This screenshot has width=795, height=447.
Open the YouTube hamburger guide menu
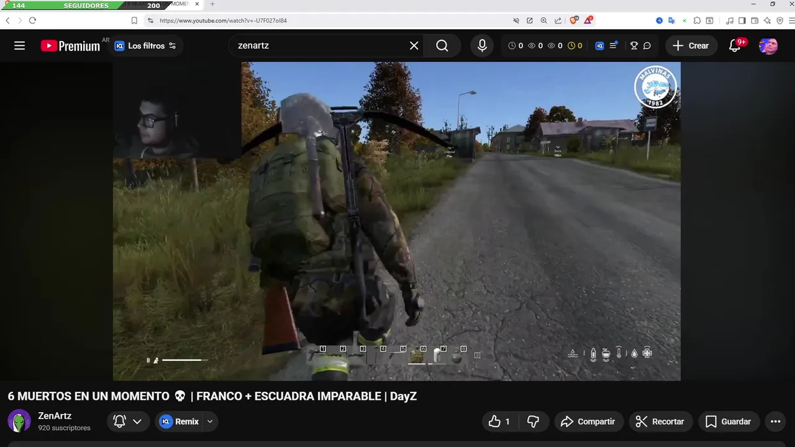point(20,46)
